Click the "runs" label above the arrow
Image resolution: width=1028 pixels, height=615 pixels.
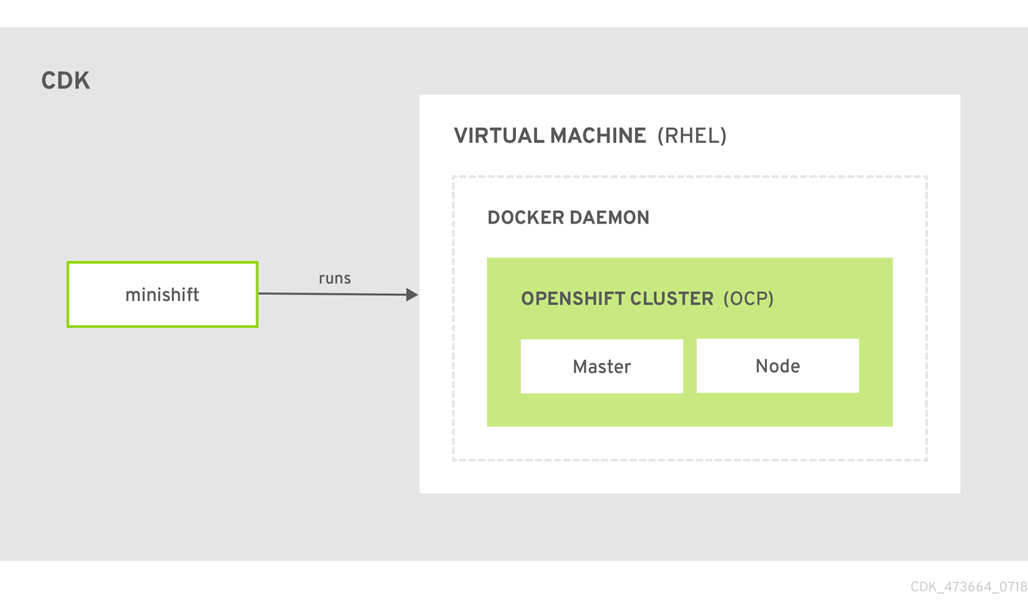pos(334,278)
